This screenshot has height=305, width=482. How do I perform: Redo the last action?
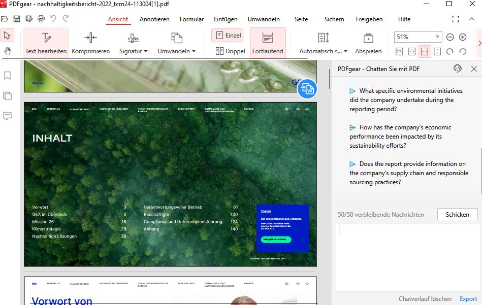pyautogui.click(x=66, y=19)
